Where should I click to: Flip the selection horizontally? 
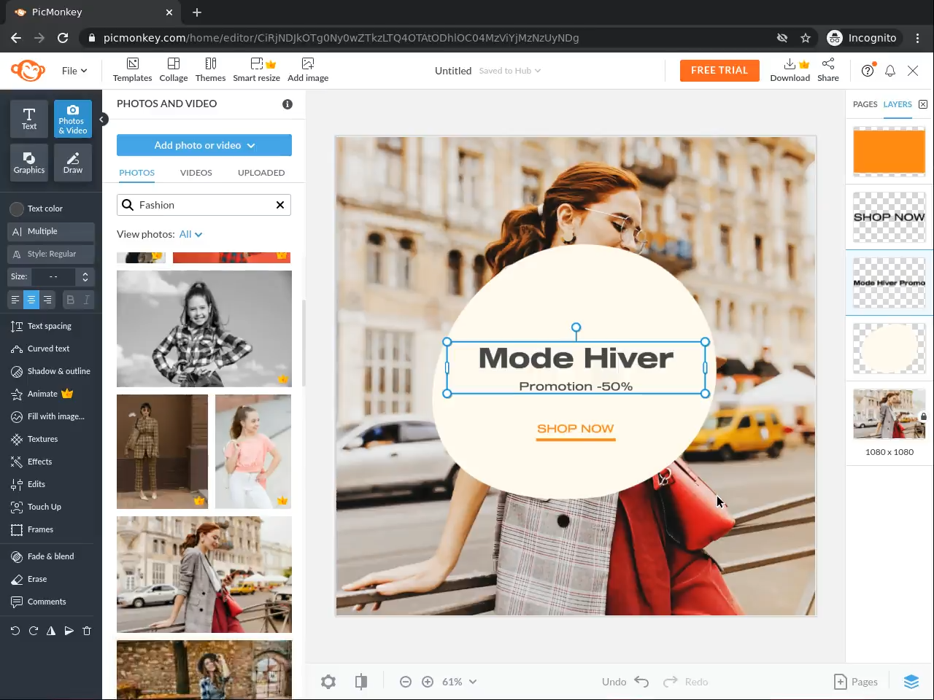coord(51,631)
